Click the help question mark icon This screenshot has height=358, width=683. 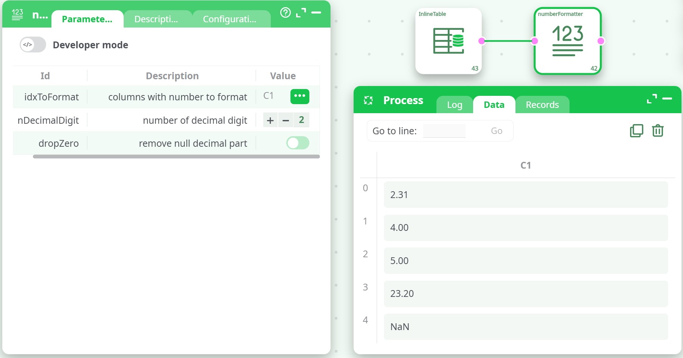pos(285,13)
